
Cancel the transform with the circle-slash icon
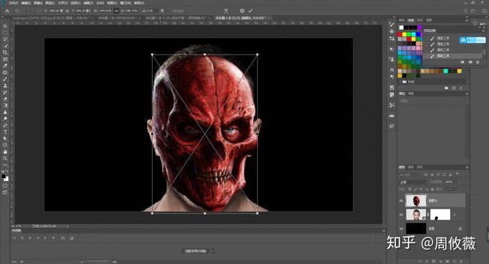coord(242,10)
